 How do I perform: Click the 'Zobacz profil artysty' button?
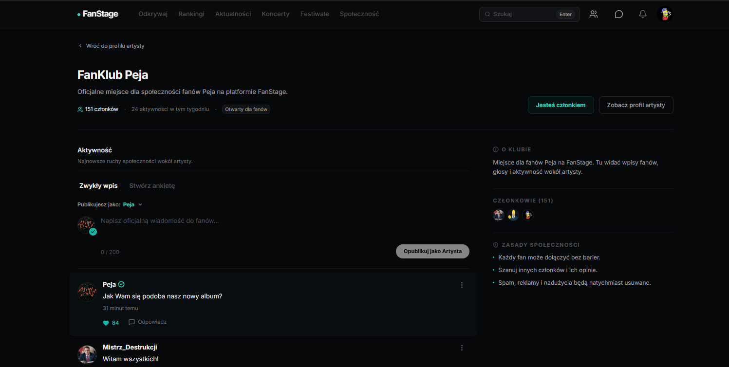point(636,105)
